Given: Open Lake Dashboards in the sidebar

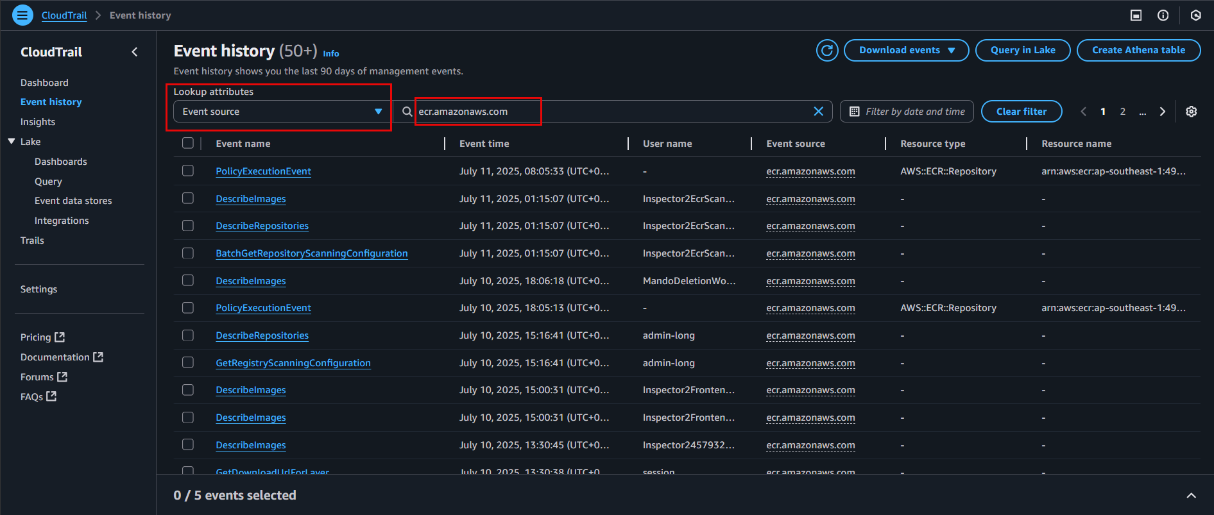Looking at the screenshot, I should tap(61, 162).
